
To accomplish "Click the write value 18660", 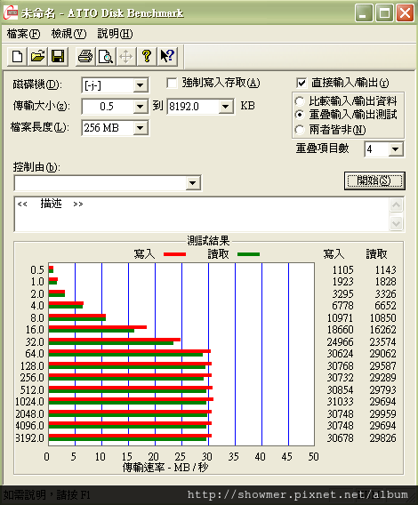I will click(341, 330).
